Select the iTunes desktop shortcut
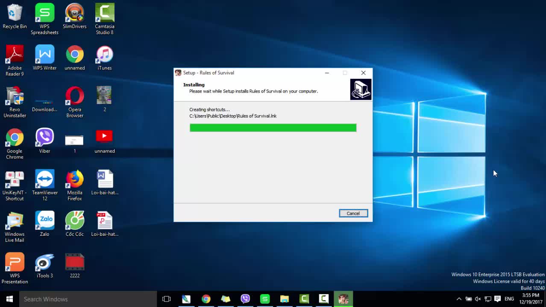Image resolution: width=546 pixels, height=307 pixels. [105, 58]
